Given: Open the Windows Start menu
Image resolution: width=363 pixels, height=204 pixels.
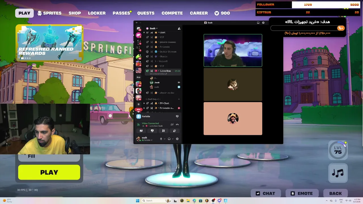Looking at the screenshot, I should click(x=138, y=201).
